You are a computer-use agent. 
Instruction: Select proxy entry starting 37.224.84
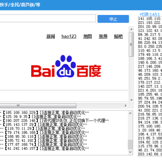150,102
